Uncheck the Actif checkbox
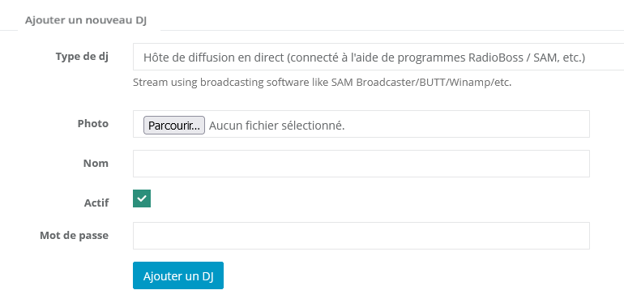Screen dimensions: 624x303 point(142,198)
